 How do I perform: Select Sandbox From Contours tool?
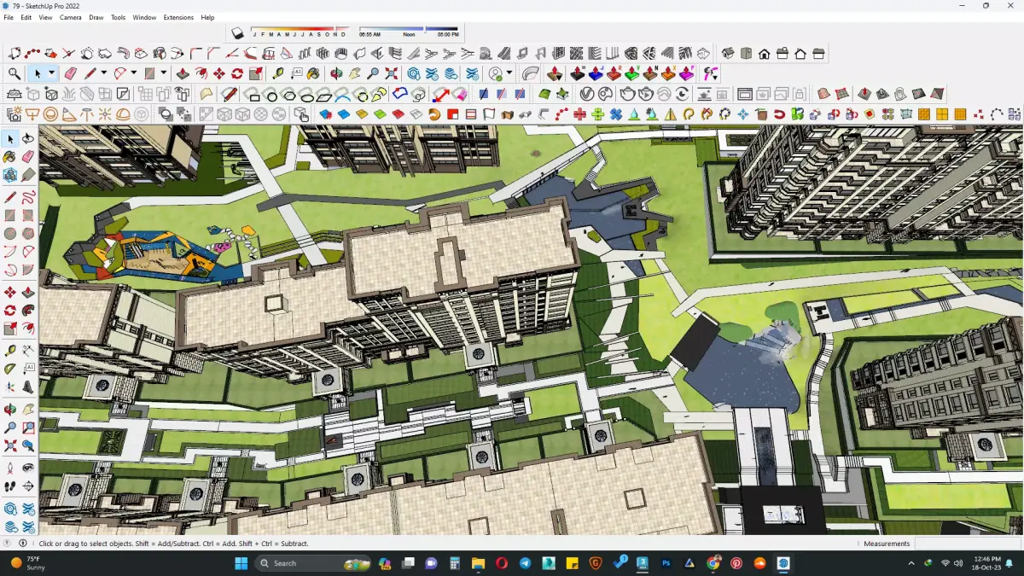pos(823,94)
